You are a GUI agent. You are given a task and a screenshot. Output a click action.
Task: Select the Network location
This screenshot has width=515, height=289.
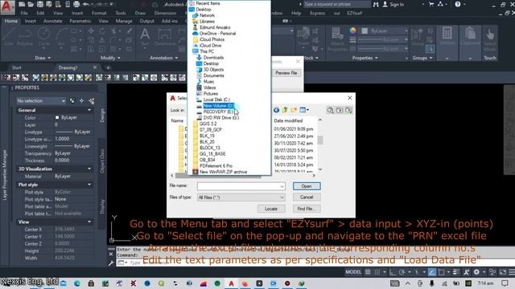click(x=207, y=15)
